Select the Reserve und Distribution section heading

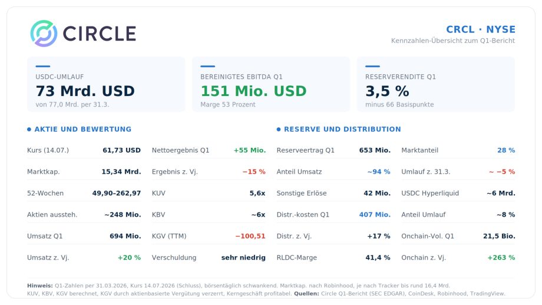point(342,129)
